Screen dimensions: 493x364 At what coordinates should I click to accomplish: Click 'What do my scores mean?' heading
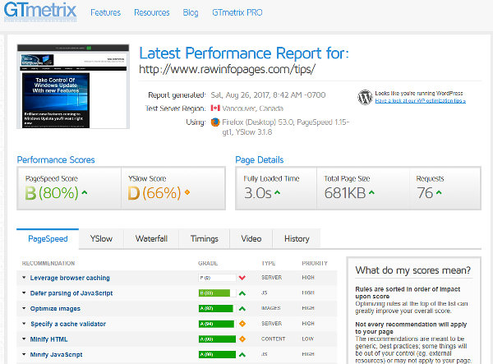[412, 270]
